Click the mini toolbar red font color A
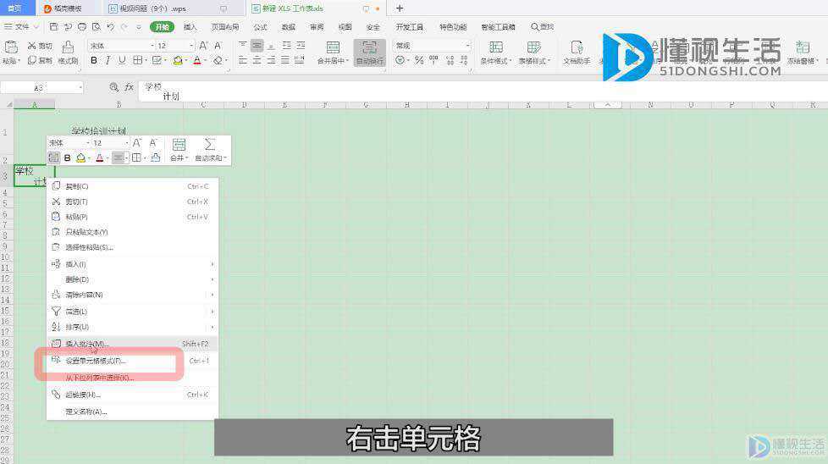828x464 pixels. 100,157
